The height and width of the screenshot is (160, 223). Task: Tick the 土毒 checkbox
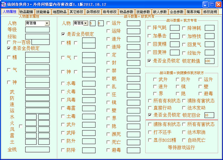point(63,116)
